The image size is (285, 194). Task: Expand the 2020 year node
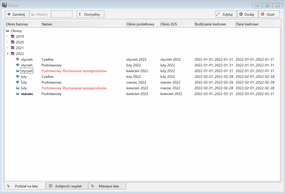(7, 42)
